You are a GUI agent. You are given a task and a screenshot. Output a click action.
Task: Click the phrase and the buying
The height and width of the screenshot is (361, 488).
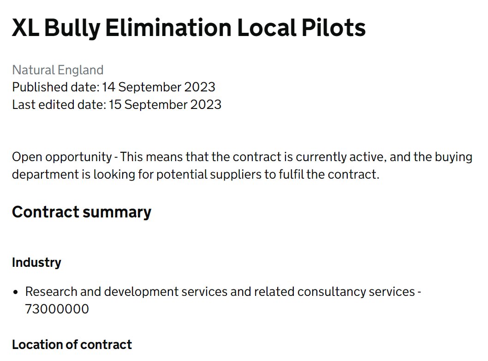tap(431, 157)
